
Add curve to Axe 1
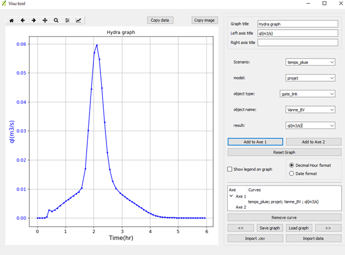coord(255,142)
